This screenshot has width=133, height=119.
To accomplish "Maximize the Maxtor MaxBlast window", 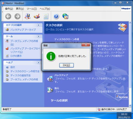I will (x=120, y=3).
